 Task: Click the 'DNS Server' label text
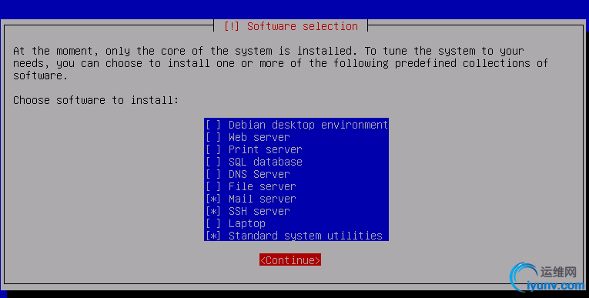pos(259,174)
